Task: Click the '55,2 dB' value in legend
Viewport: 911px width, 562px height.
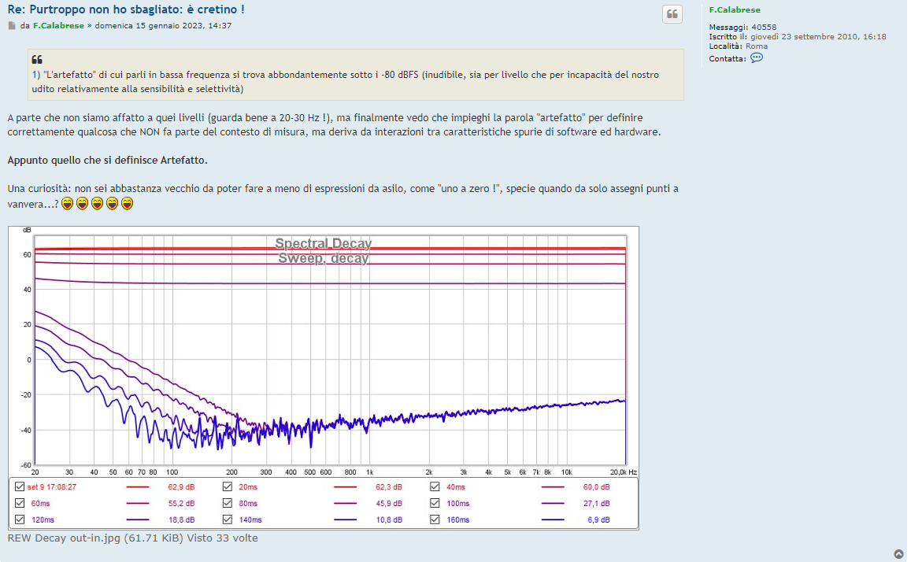Action: (181, 504)
